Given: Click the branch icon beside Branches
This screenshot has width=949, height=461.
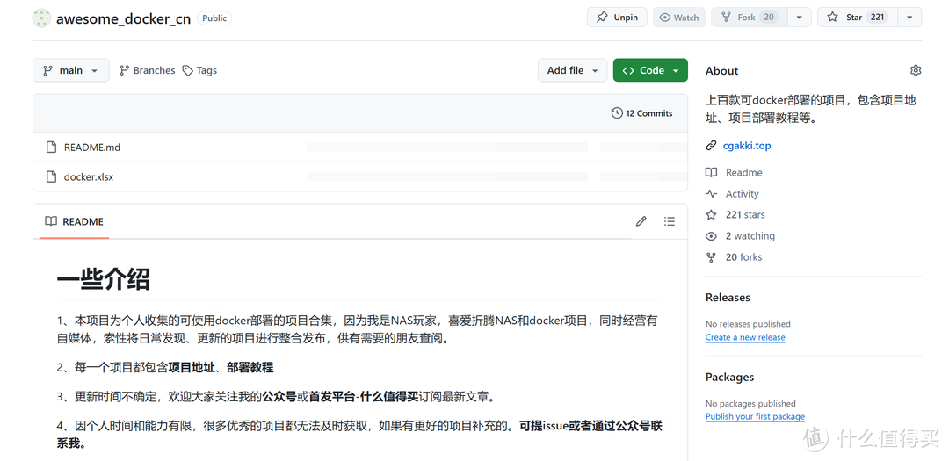Looking at the screenshot, I should 124,70.
